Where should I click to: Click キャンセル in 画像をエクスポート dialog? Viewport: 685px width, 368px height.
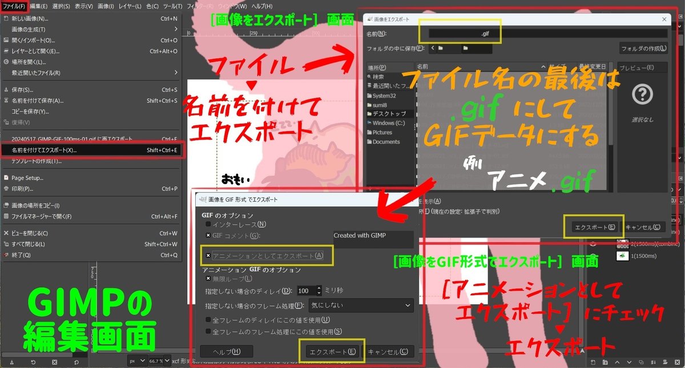coord(643,227)
